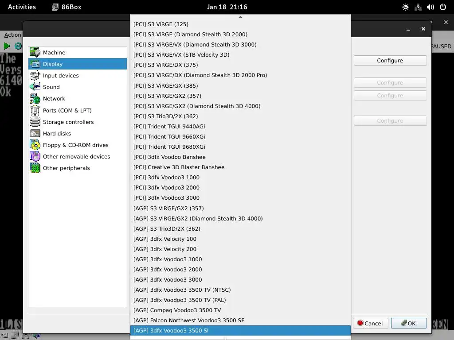
Task: Open Input devices settings
Action: [78, 75]
